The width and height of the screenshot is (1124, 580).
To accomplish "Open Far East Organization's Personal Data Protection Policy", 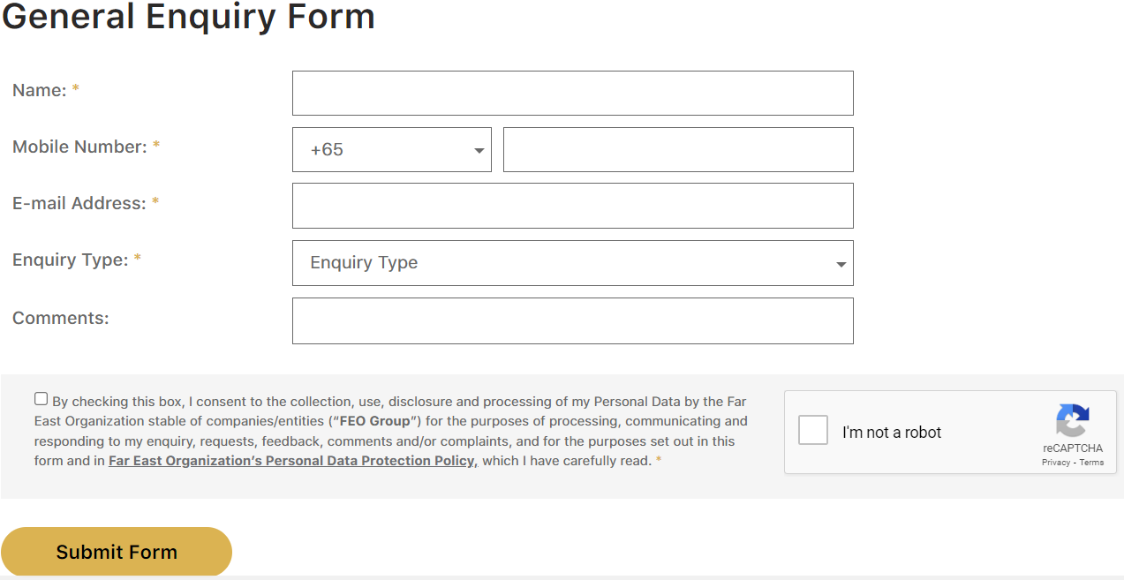I will (x=291, y=461).
